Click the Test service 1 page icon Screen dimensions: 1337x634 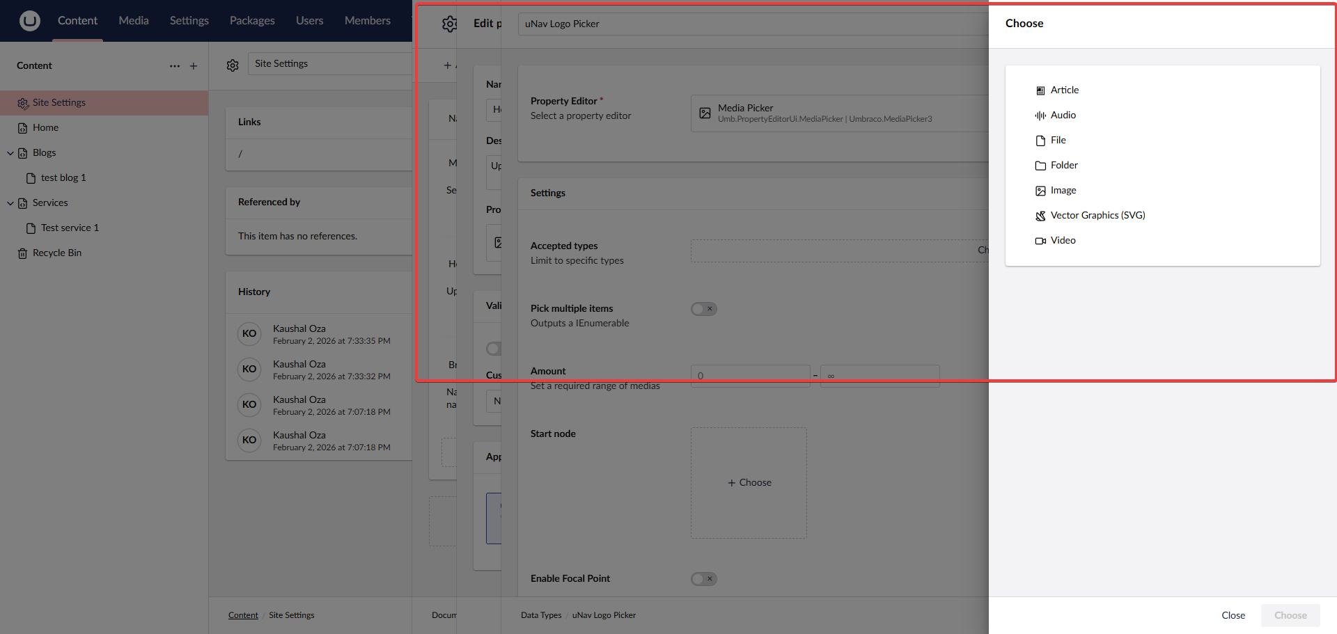pos(31,228)
